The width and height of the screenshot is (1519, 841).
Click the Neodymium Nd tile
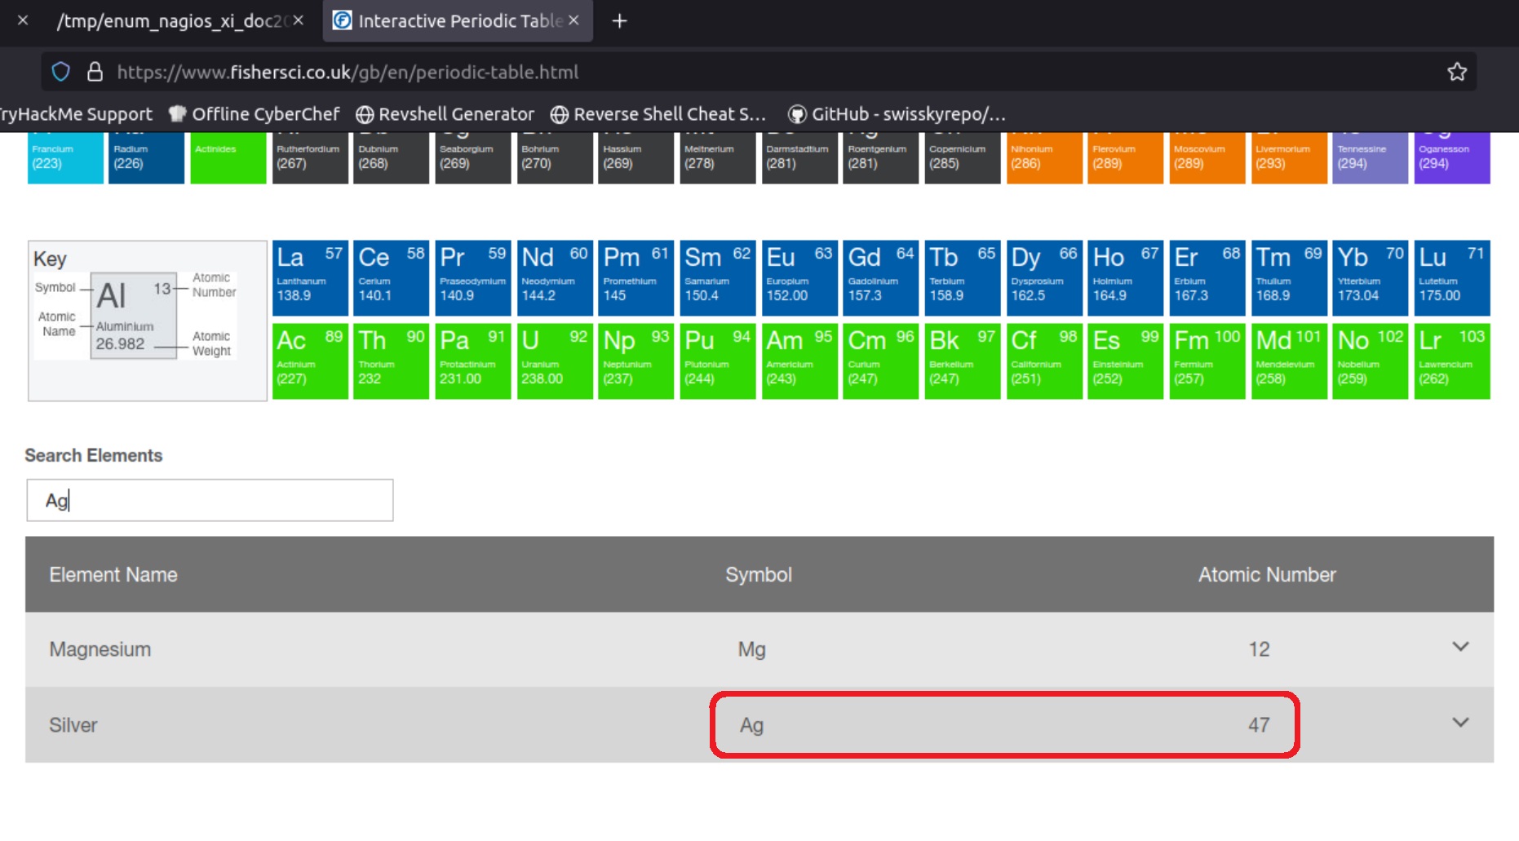555,277
